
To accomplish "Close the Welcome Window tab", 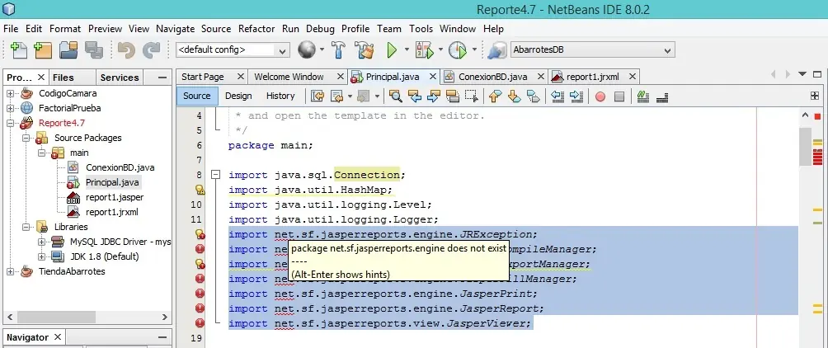I will pyautogui.click(x=341, y=77).
